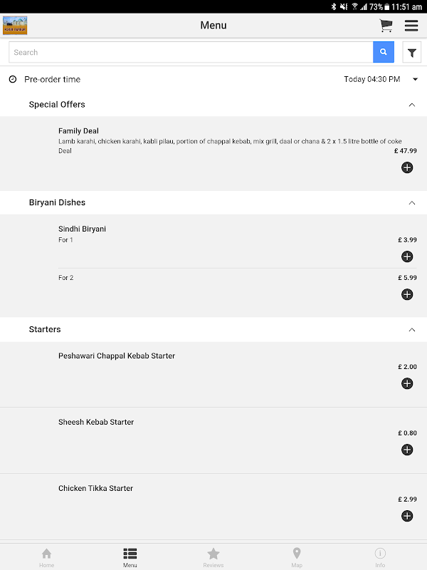The width and height of the screenshot is (427, 570).
Task: Click the blue search magnifier button
Action: click(383, 52)
